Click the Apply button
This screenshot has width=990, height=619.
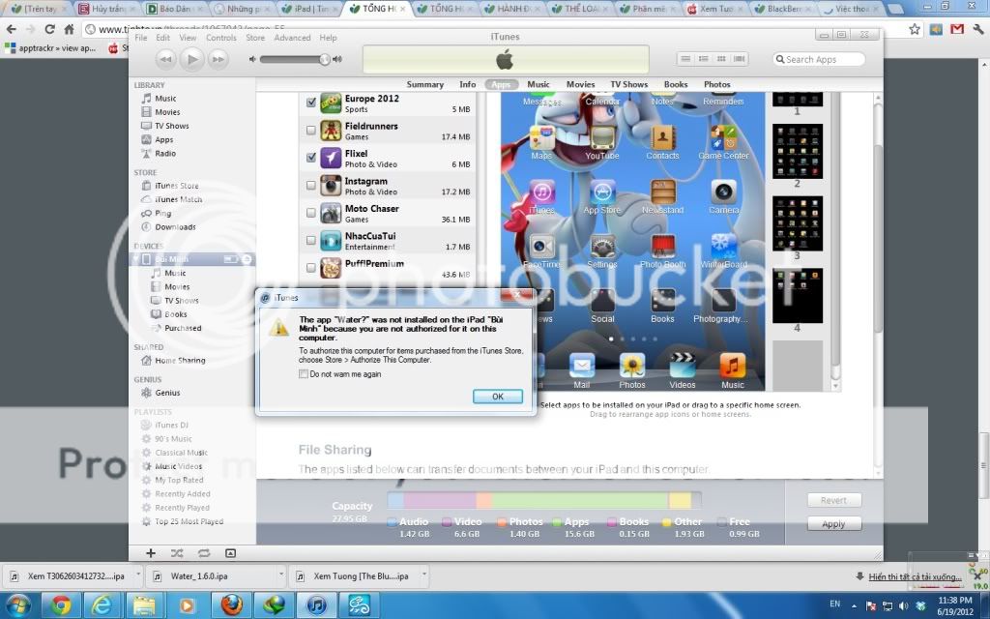(833, 523)
